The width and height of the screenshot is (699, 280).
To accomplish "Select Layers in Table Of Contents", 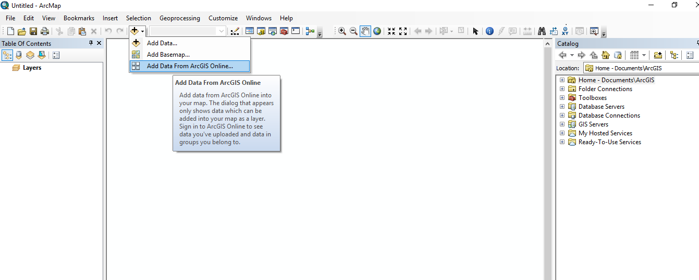I will [32, 68].
